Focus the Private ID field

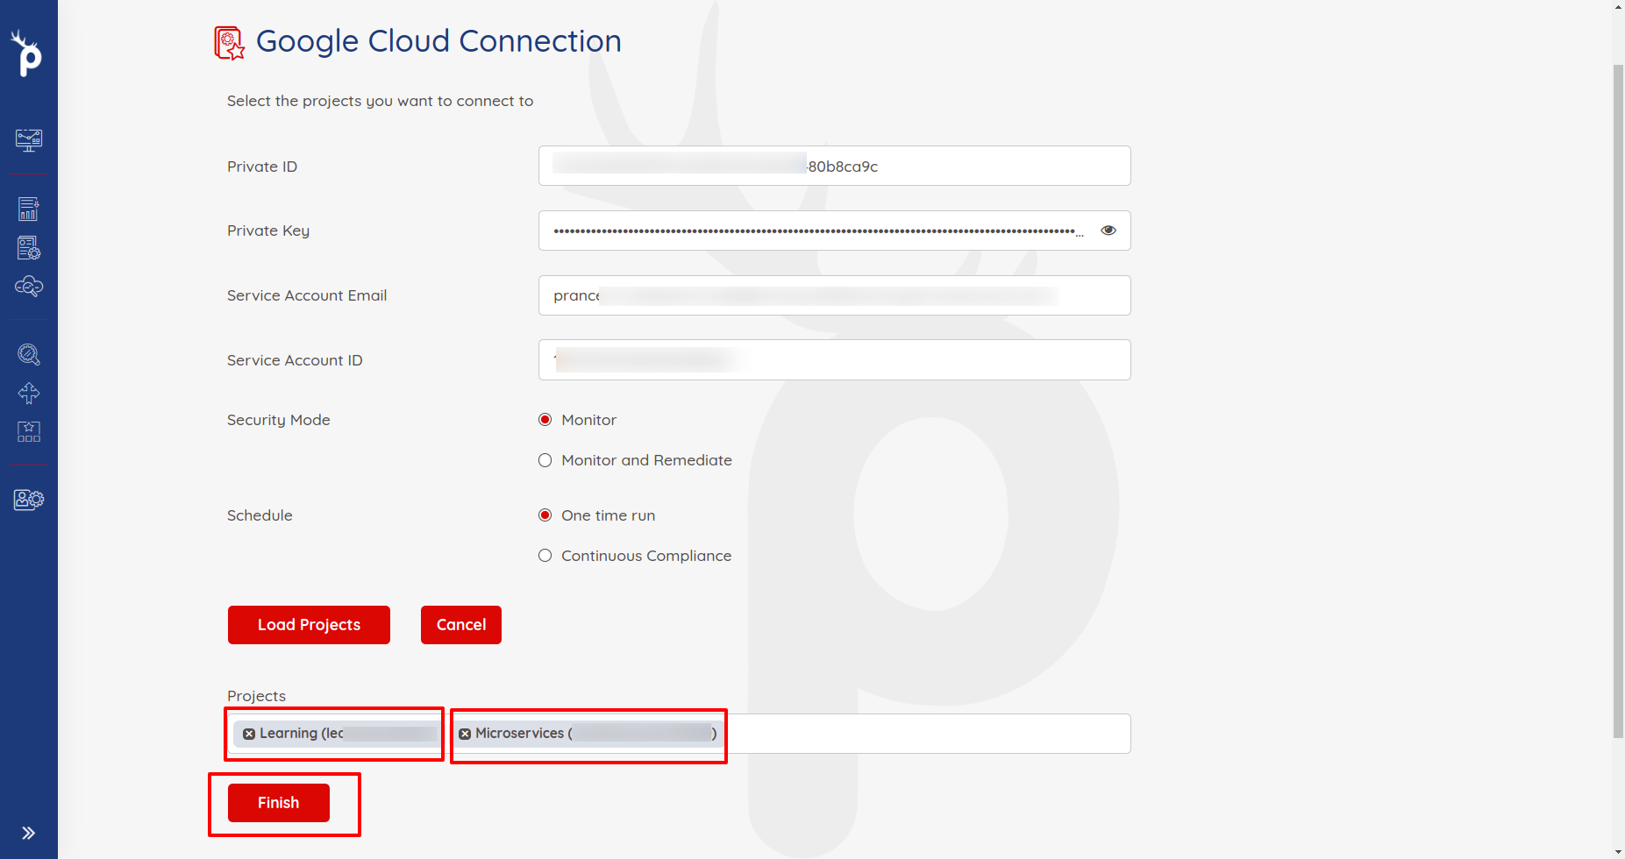[835, 166]
